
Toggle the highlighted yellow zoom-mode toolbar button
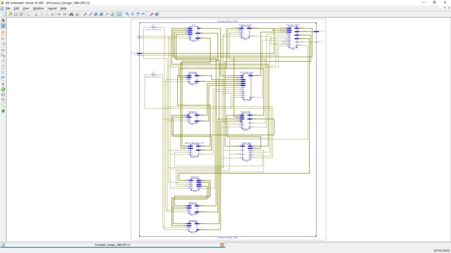tap(119, 14)
